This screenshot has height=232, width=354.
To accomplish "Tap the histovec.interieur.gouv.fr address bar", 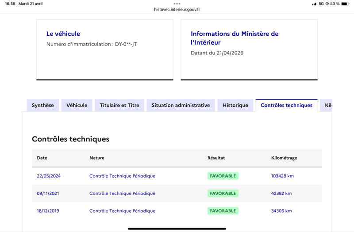I will click(177, 9).
